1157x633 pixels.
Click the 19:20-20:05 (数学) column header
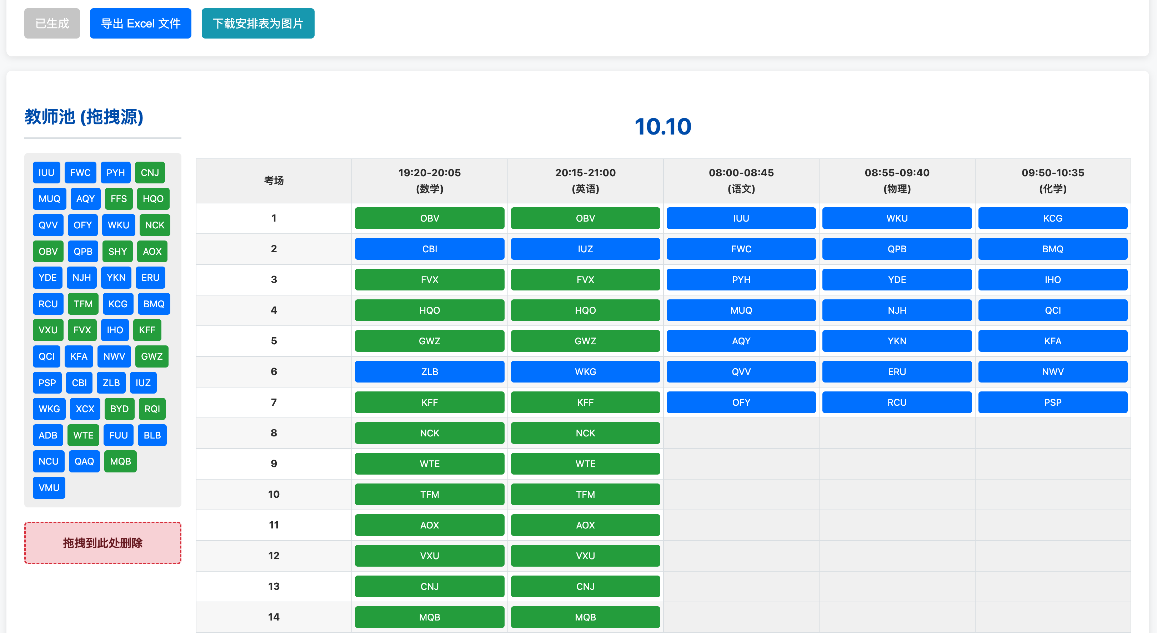(x=429, y=181)
